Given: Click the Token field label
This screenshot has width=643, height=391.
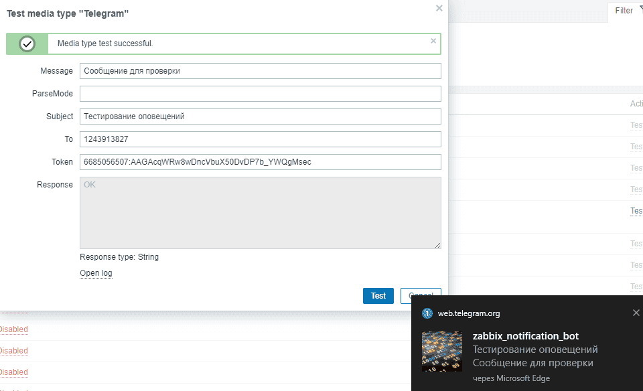Looking at the screenshot, I should 62,162.
